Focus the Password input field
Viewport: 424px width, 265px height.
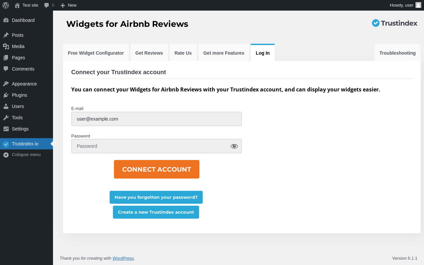(156, 146)
